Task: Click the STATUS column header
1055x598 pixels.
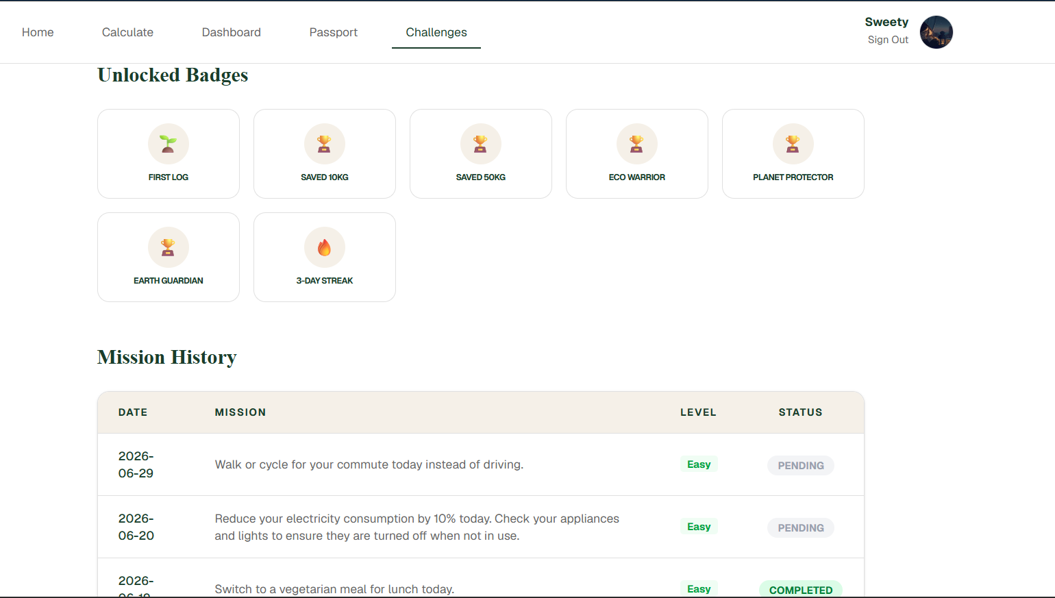Action: pyautogui.click(x=800, y=412)
